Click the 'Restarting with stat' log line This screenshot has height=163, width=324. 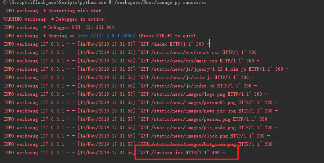tap(52, 11)
